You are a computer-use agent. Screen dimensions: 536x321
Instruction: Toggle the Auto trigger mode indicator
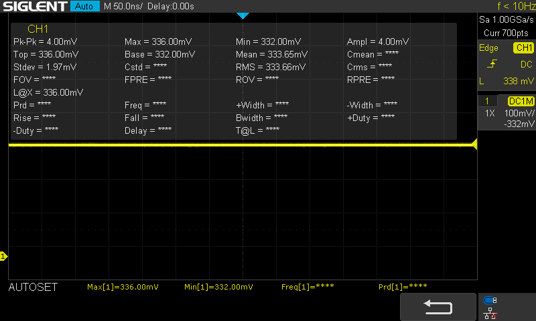tap(85, 6)
